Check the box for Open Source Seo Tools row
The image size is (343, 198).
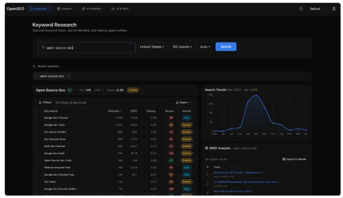(36, 160)
